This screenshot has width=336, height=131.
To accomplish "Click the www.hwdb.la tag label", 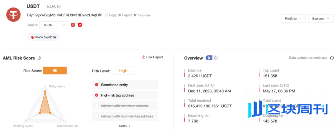I will (x=43, y=37).
